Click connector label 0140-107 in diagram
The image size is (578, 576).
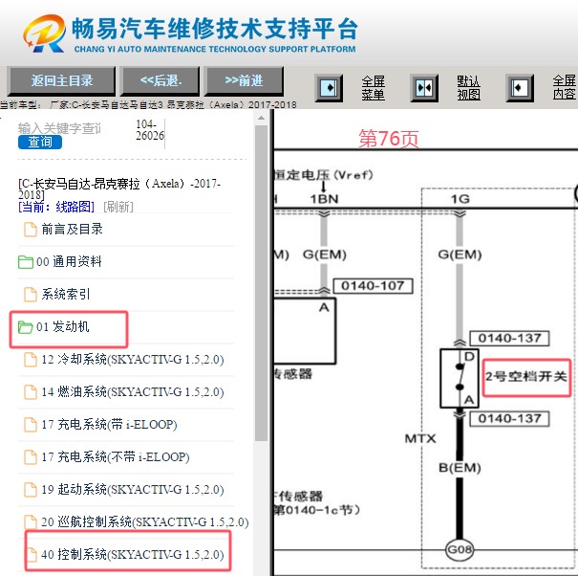[x=373, y=286]
